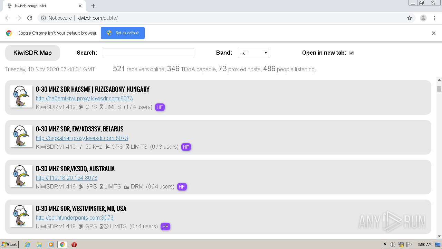Screen dimensions: 442x249
Task: Click HF badge of the Westminster MD receiver
Action: tap(165, 227)
